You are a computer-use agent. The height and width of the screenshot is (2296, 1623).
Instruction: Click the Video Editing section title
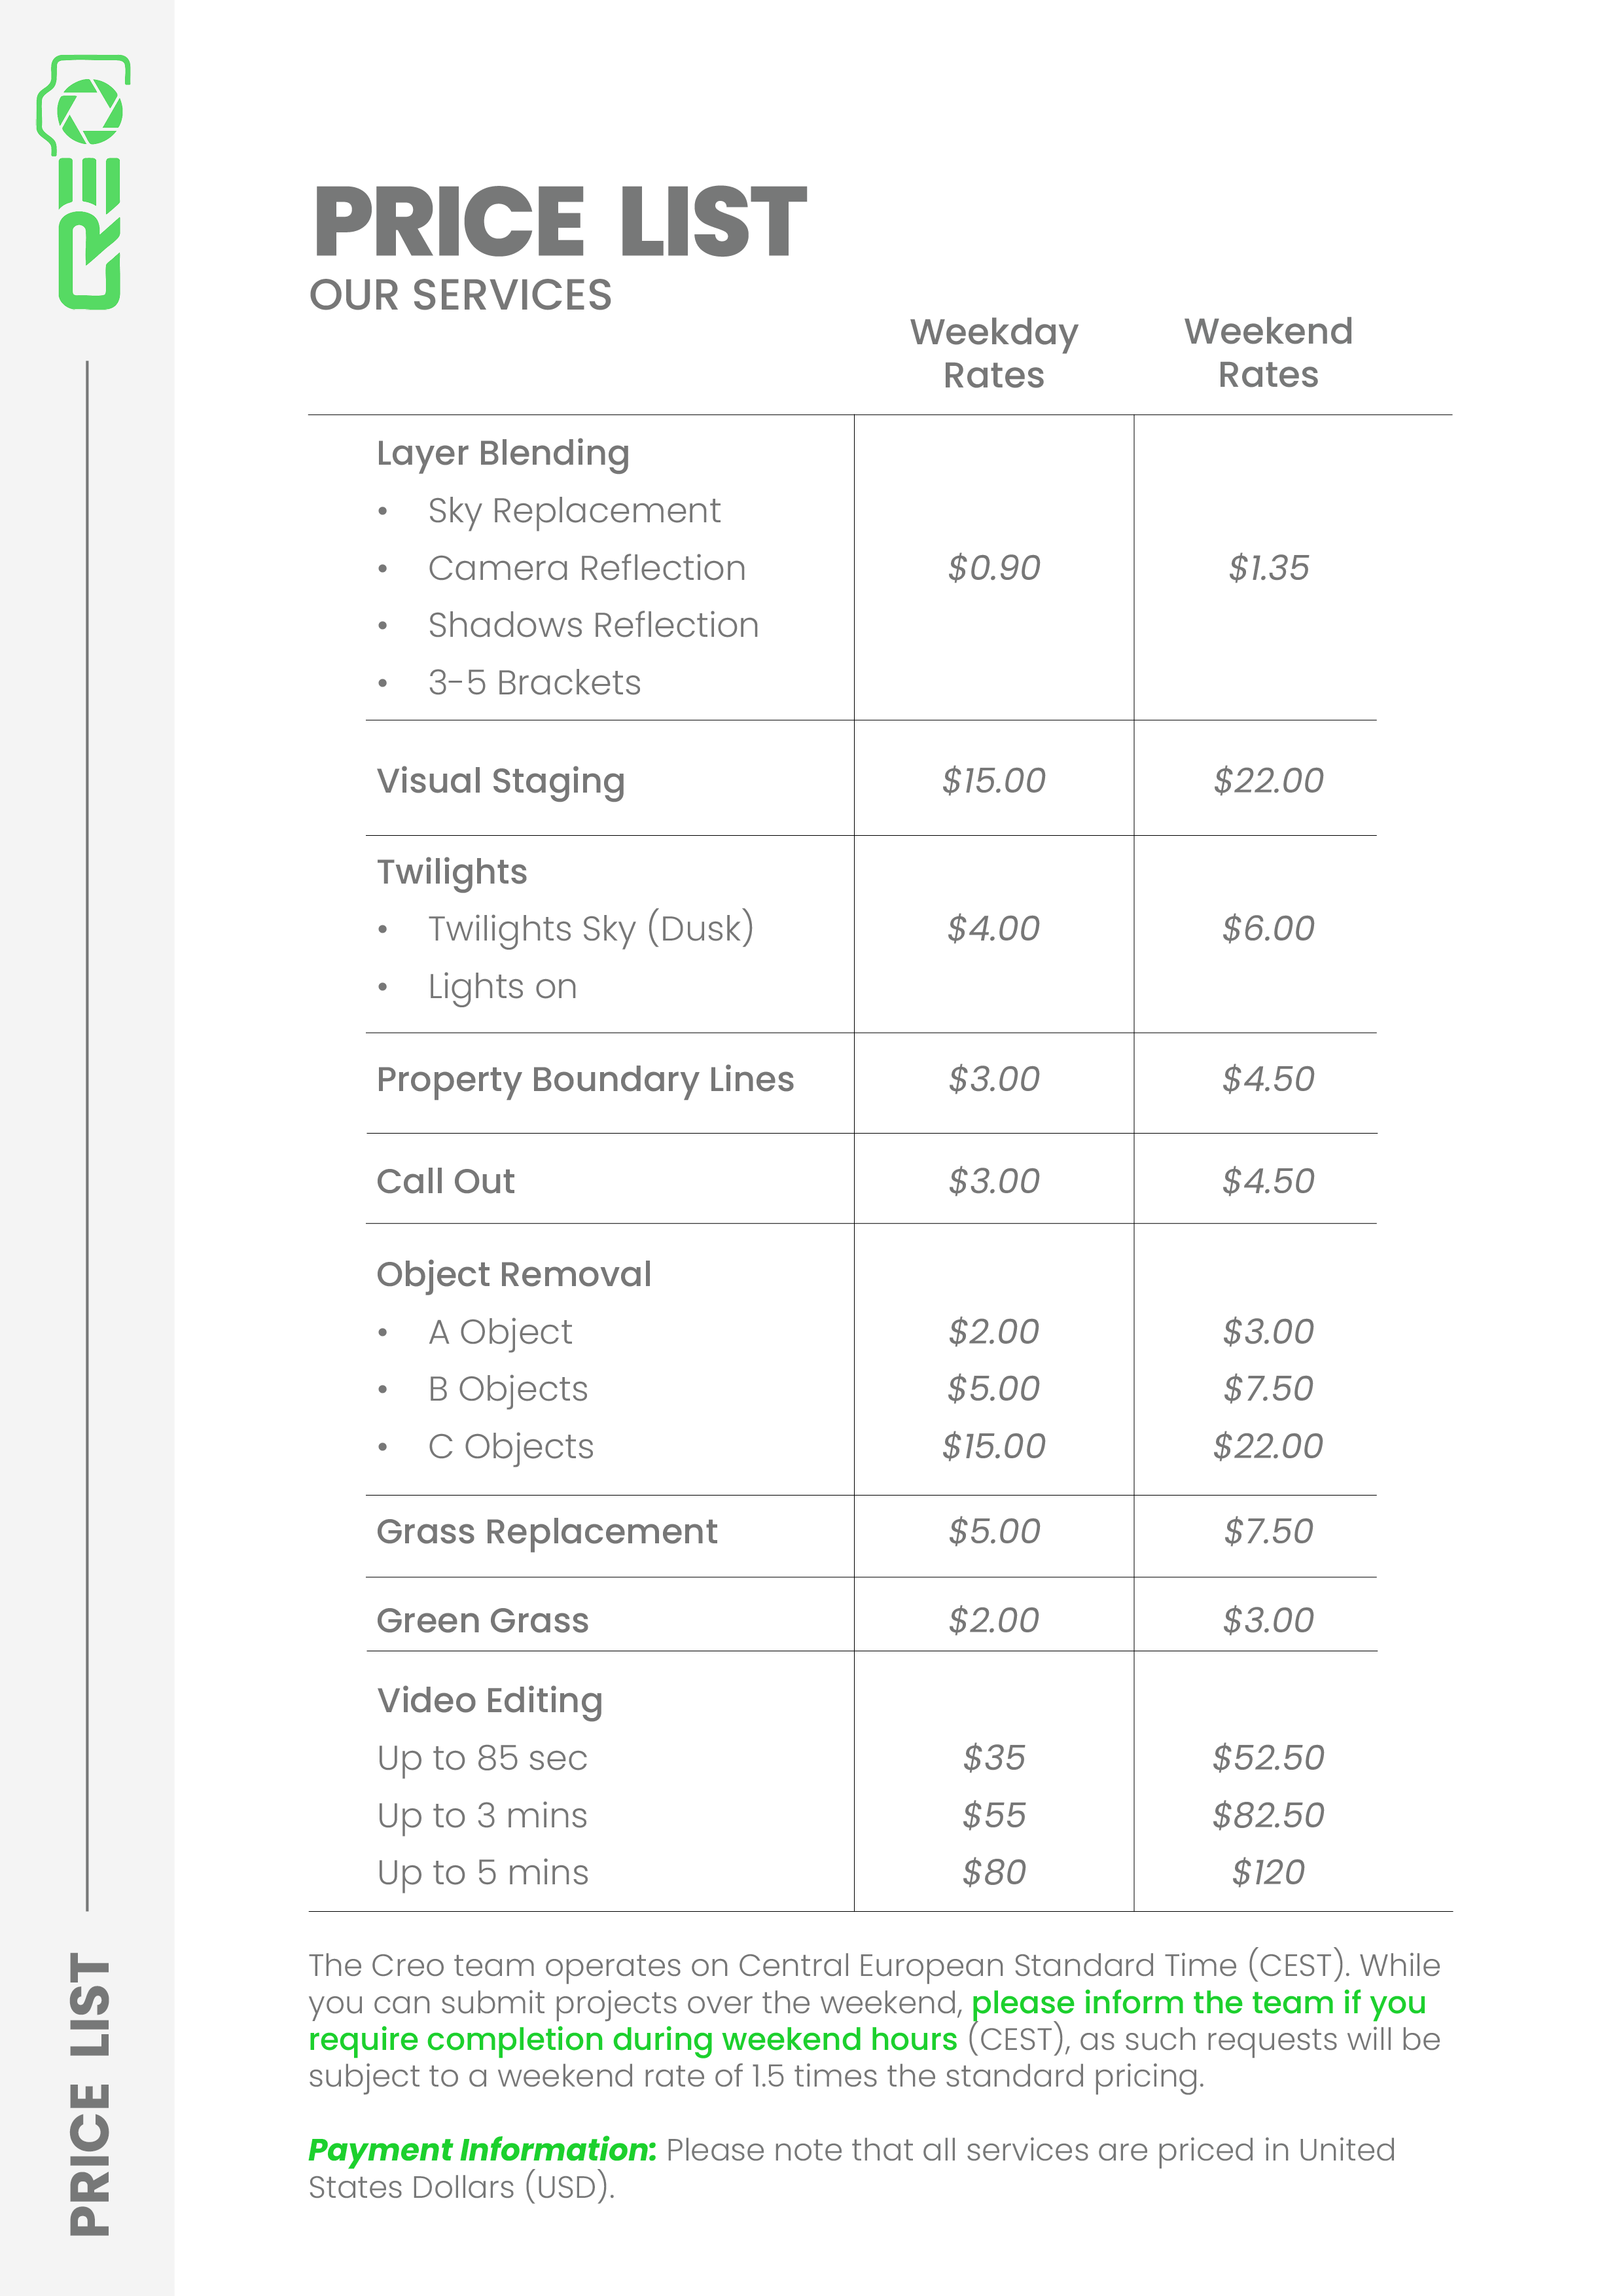tap(489, 1701)
